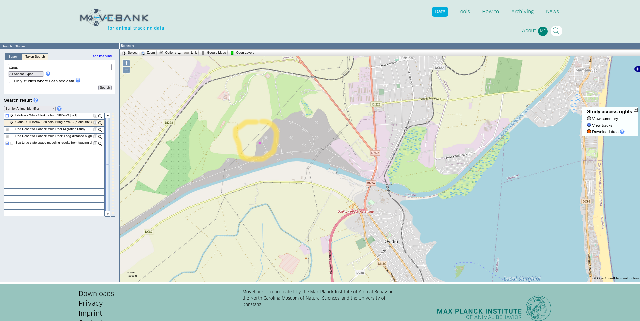
Task: Zoom out the map with the minus button
Action: point(126,70)
